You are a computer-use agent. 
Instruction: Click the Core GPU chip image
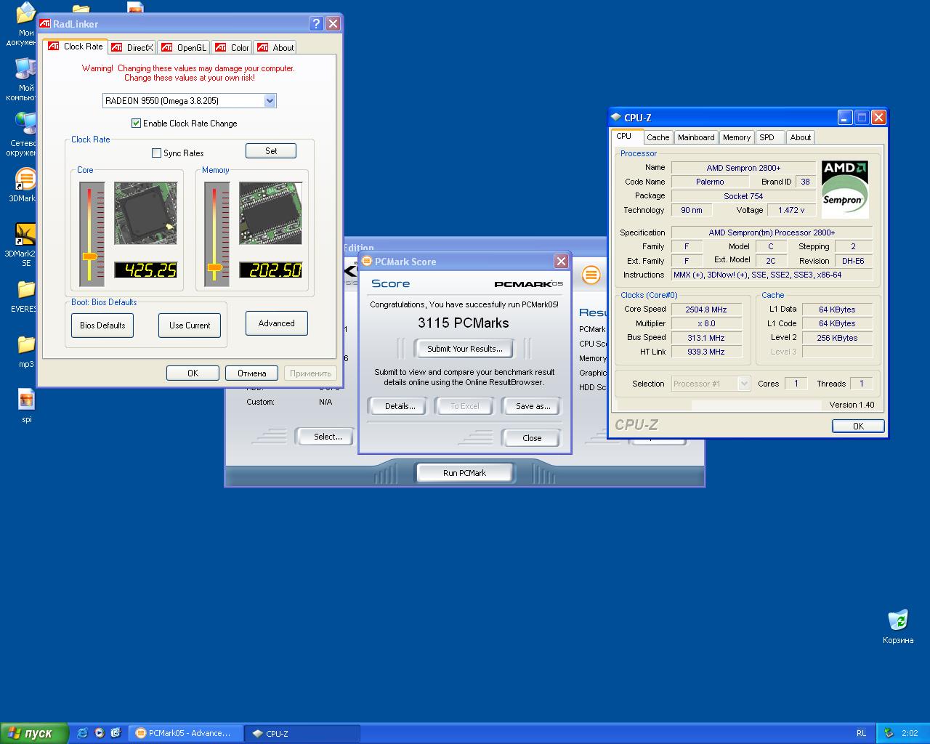tap(146, 213)
